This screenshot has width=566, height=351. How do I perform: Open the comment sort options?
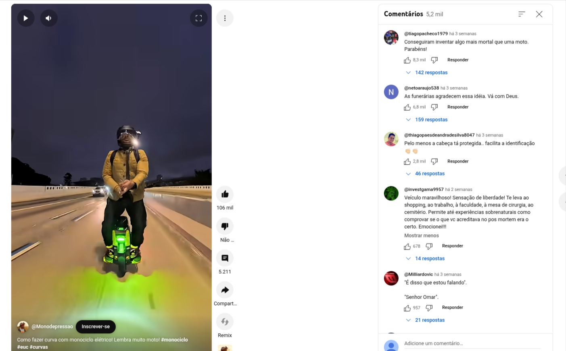522,14
